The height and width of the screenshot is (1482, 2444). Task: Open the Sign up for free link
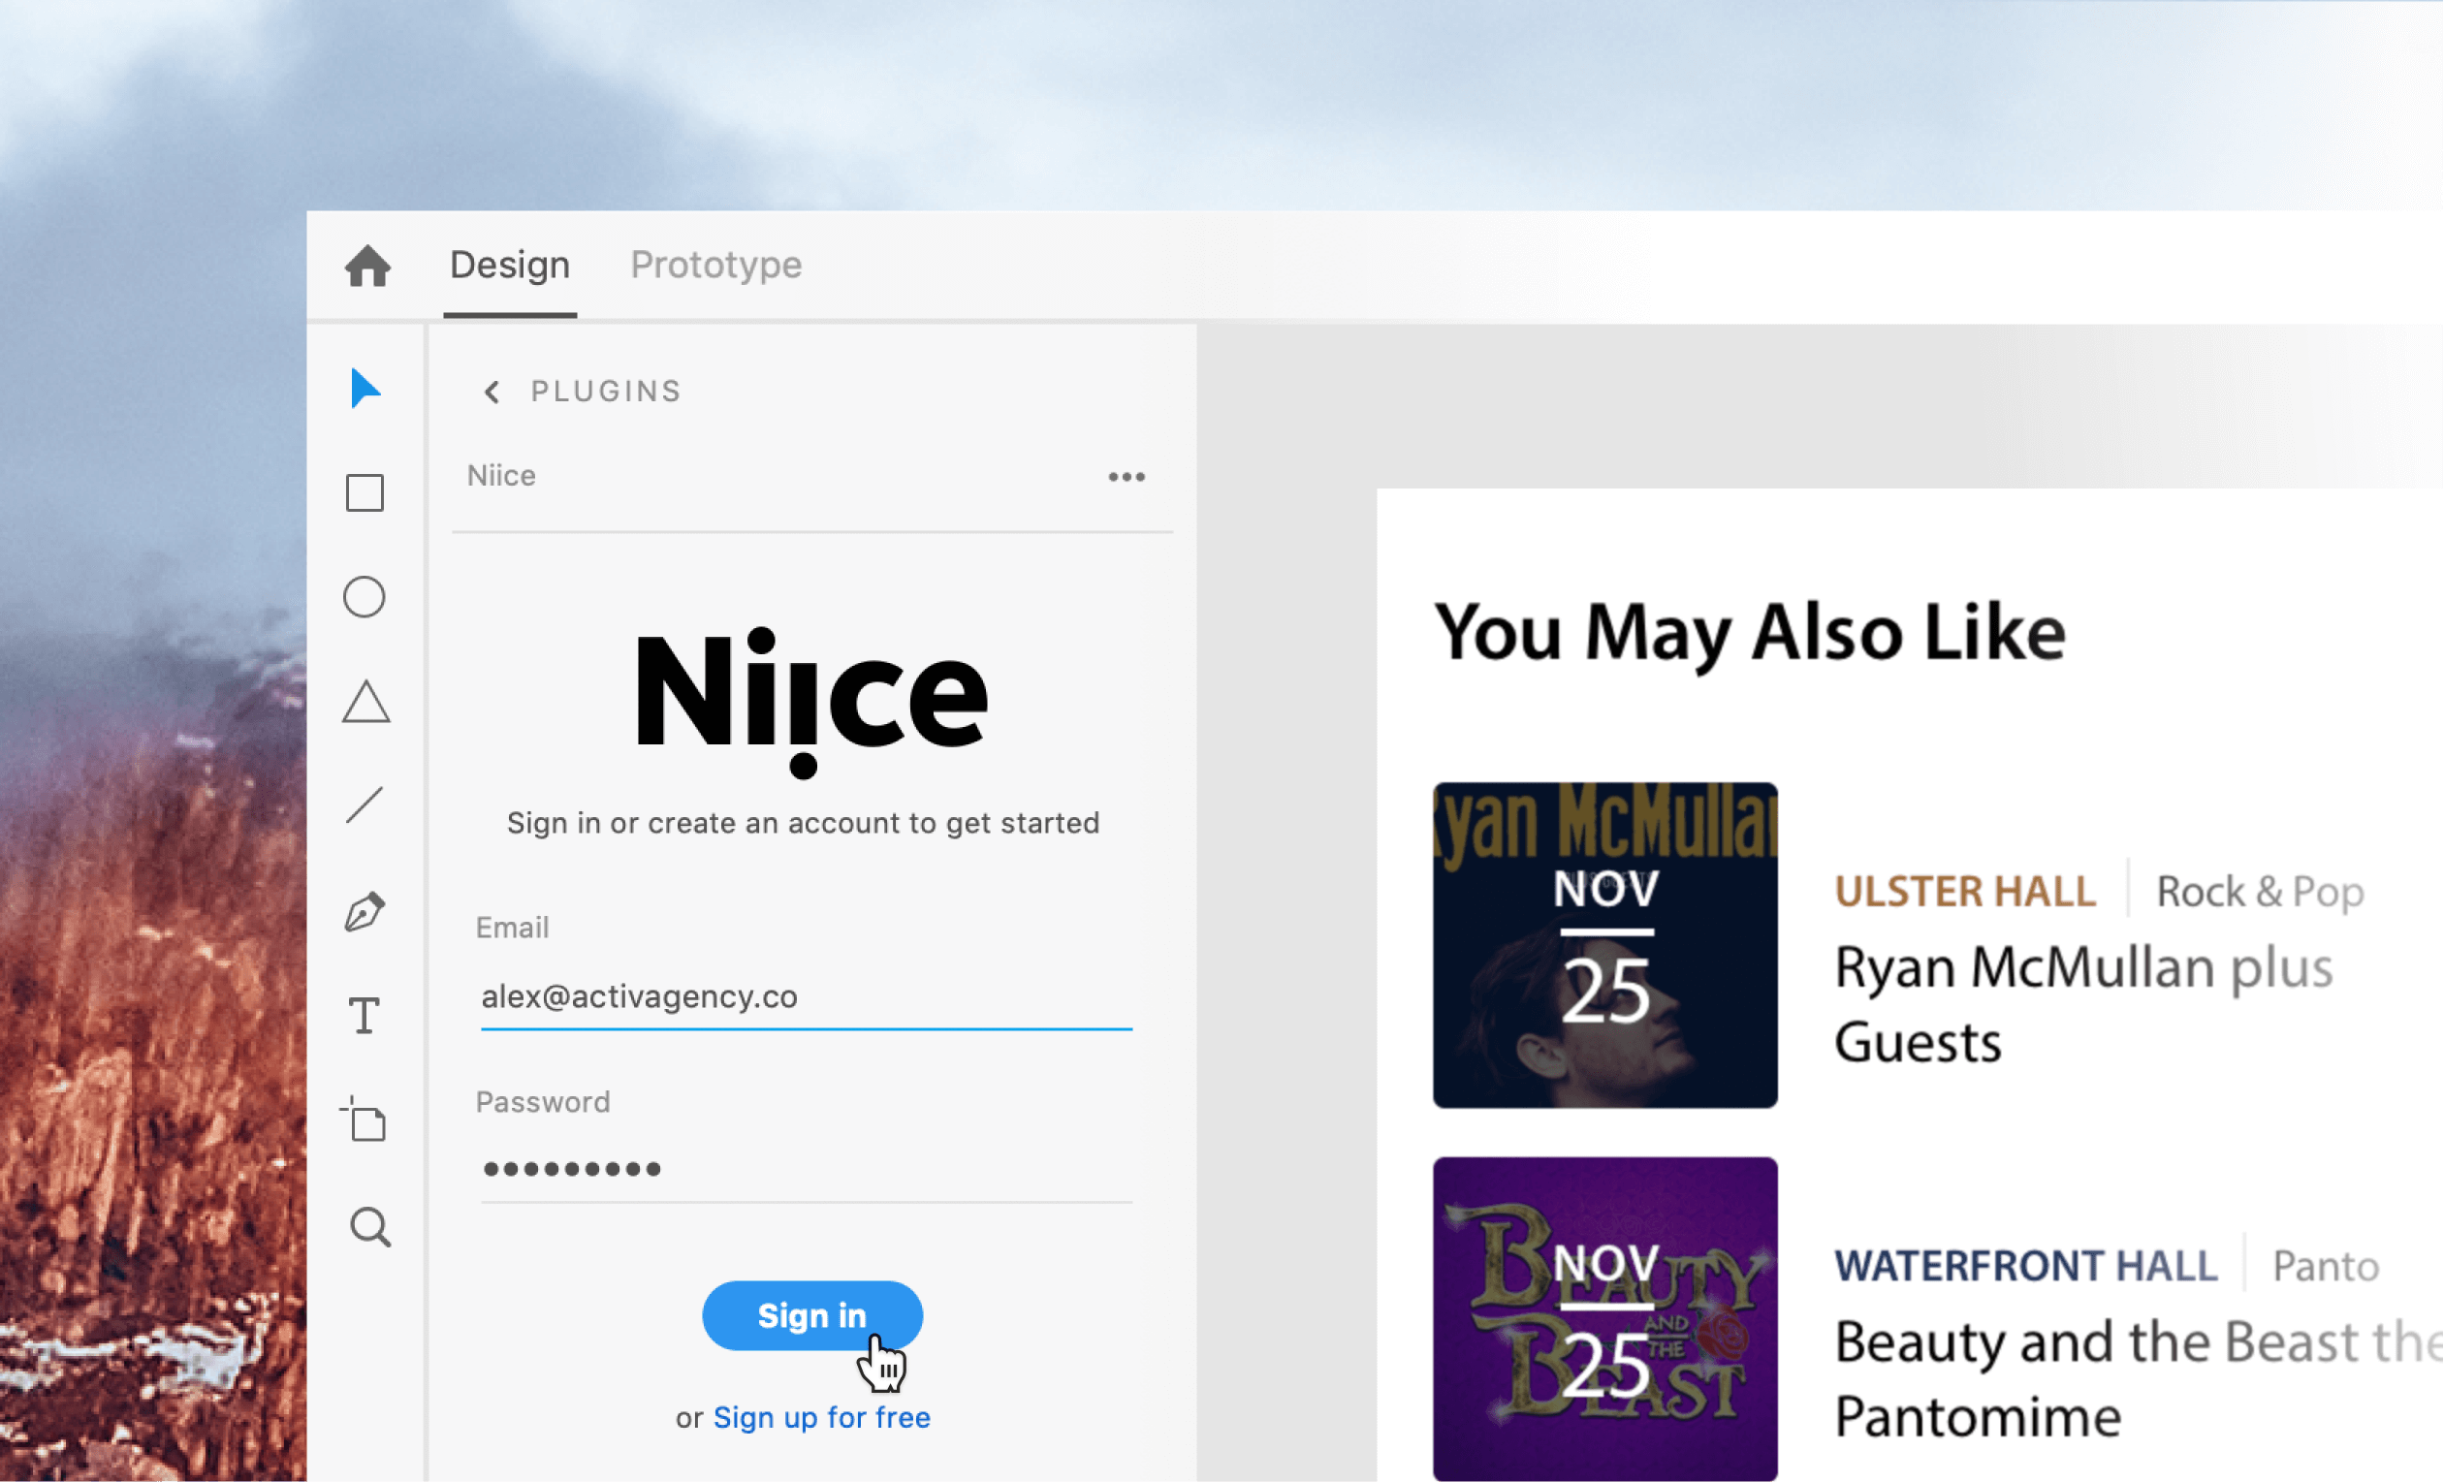coord(822,1419)
